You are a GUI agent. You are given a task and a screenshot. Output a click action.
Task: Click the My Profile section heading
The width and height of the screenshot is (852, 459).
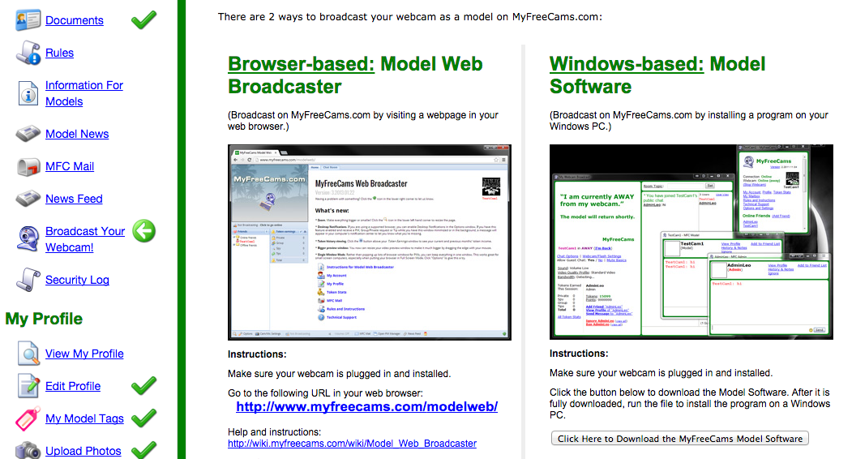pyautogui.click(x=44, y=319)
